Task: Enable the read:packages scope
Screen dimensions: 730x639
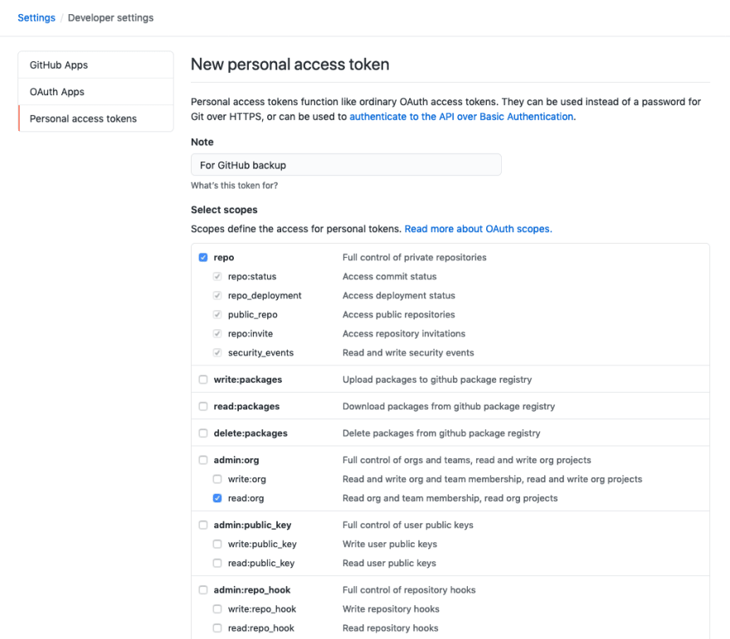Action: point(203,406)
